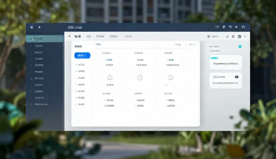Image resolution: width=276 pixels, height=159 pixels.
Task: Click the play arrow icon in the title bar
Action: click(39, 27)
